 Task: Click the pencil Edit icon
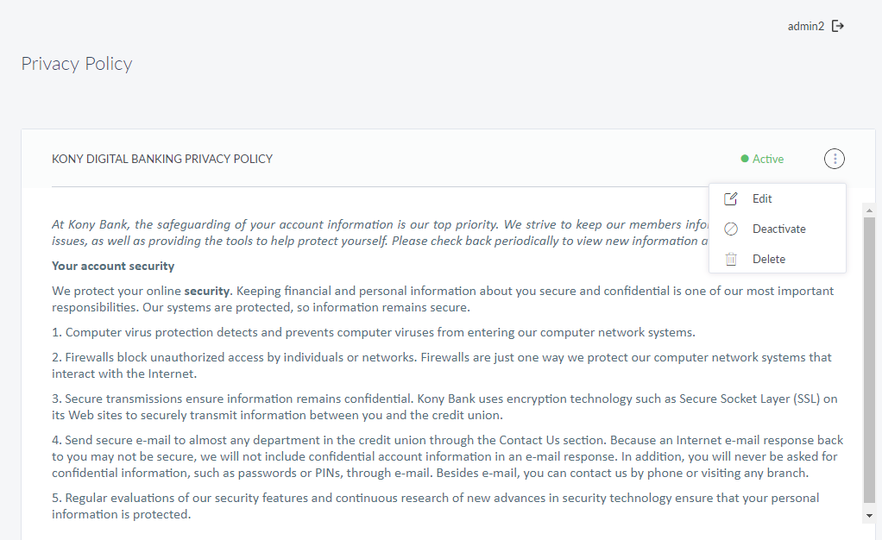731,199
